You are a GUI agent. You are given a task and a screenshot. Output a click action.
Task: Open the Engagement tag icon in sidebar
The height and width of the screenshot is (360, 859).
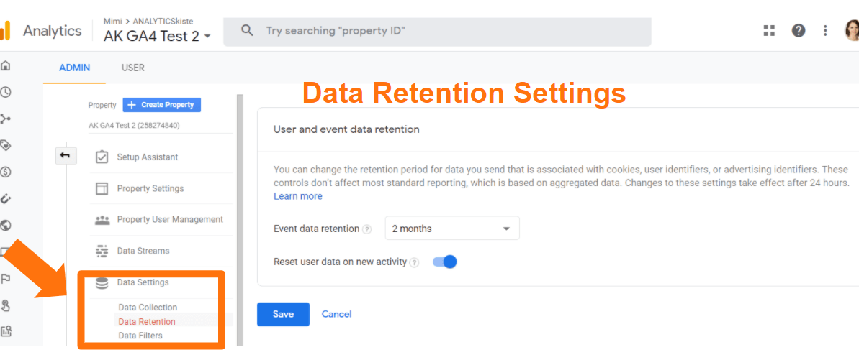pyautogui.click(x=6, y=146)
